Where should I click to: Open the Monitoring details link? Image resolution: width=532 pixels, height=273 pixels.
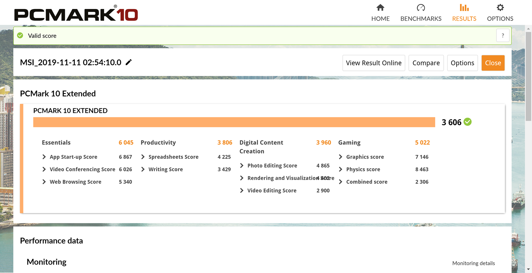pos(473,263)
